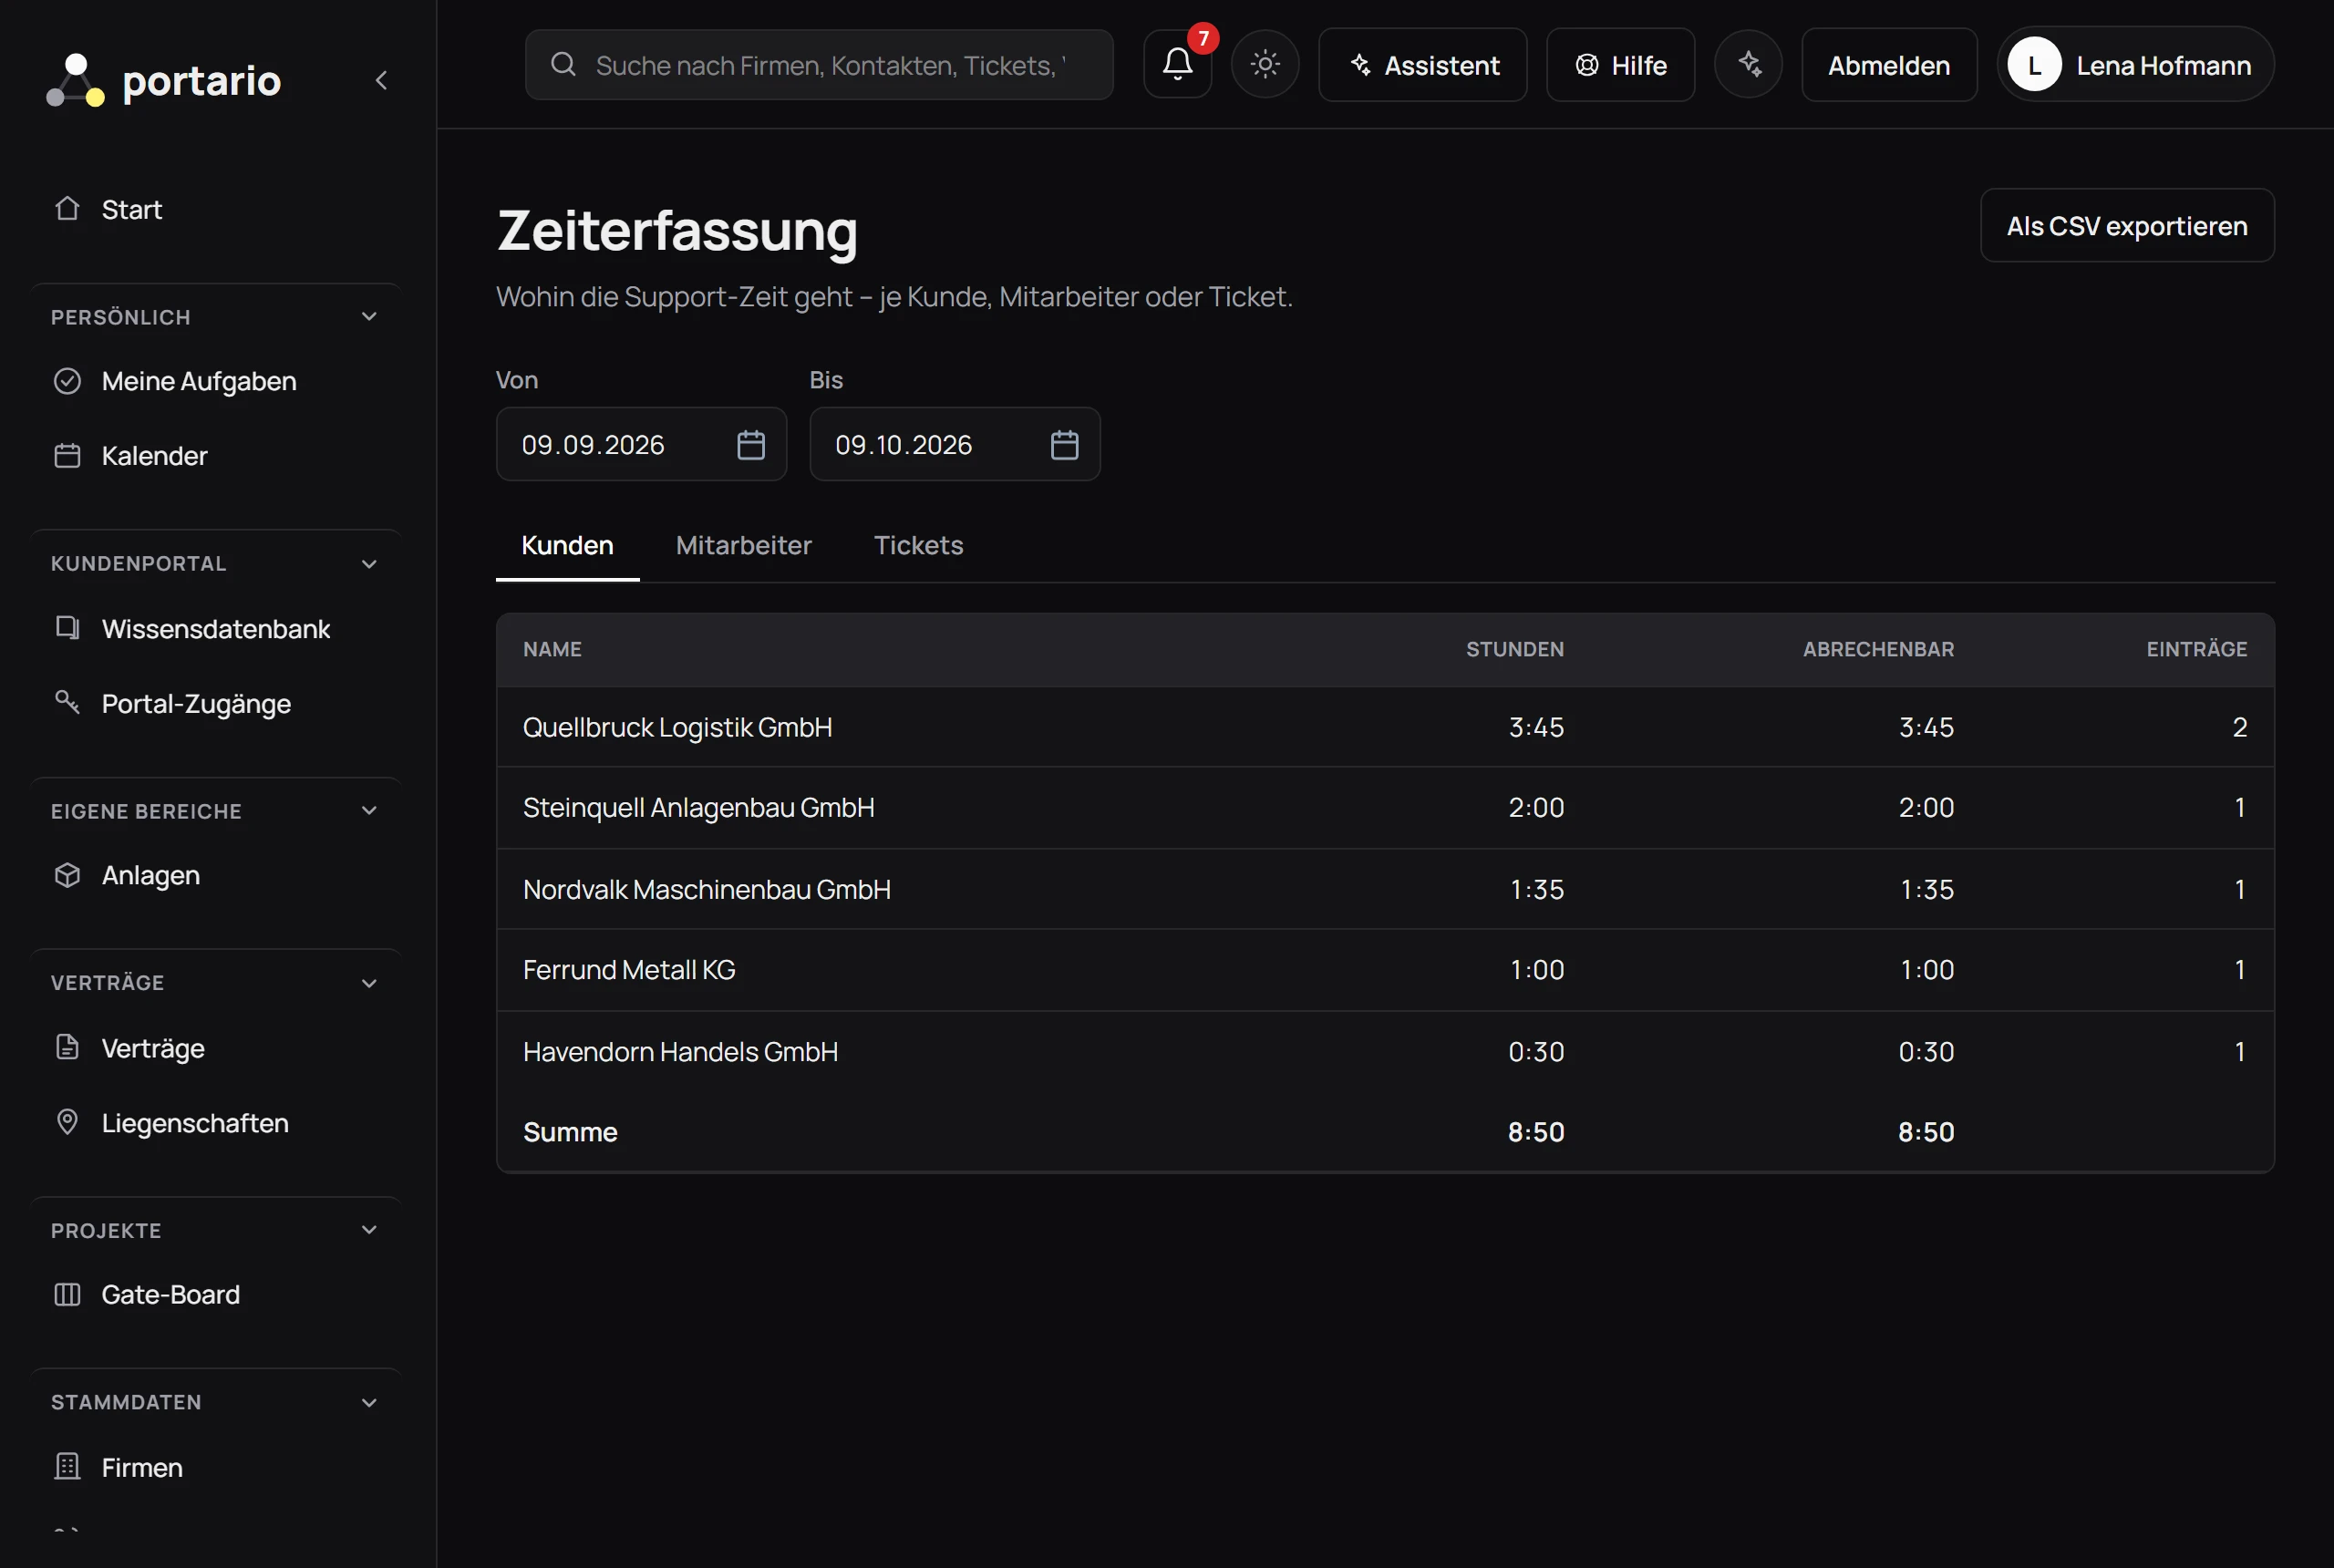Open the notifications bell
Image resolution: width=2334 pixels, height=1568 pixels.
pyautogui.click(x=1177, y=65)
